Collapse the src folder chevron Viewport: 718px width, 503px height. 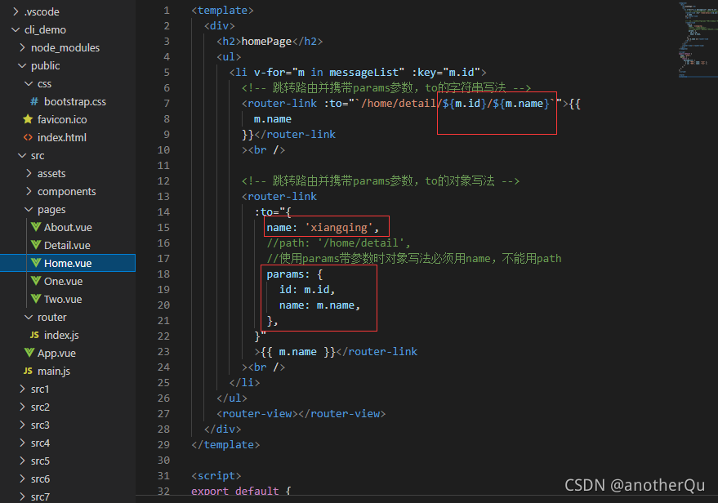pyautogui.click(x=22, y=156)
